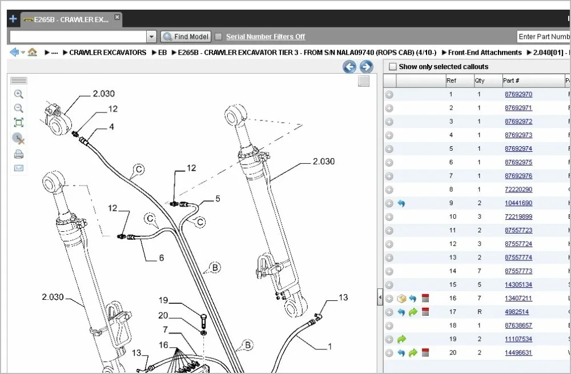Expand row for ref 1 part 87692970
This screenshot has height=374, width=571.
pyautogui.click(x=389, y=94)
